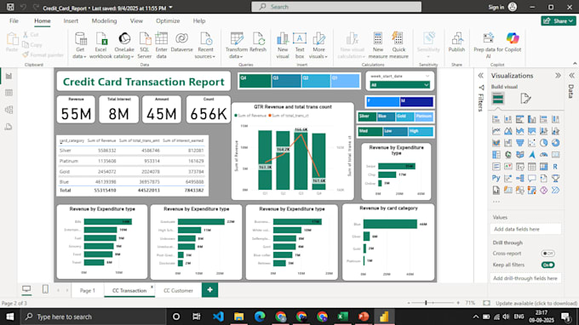Viewport: 579px width, 325px height.
Task: Click Sign in
Action: point(496,7)
